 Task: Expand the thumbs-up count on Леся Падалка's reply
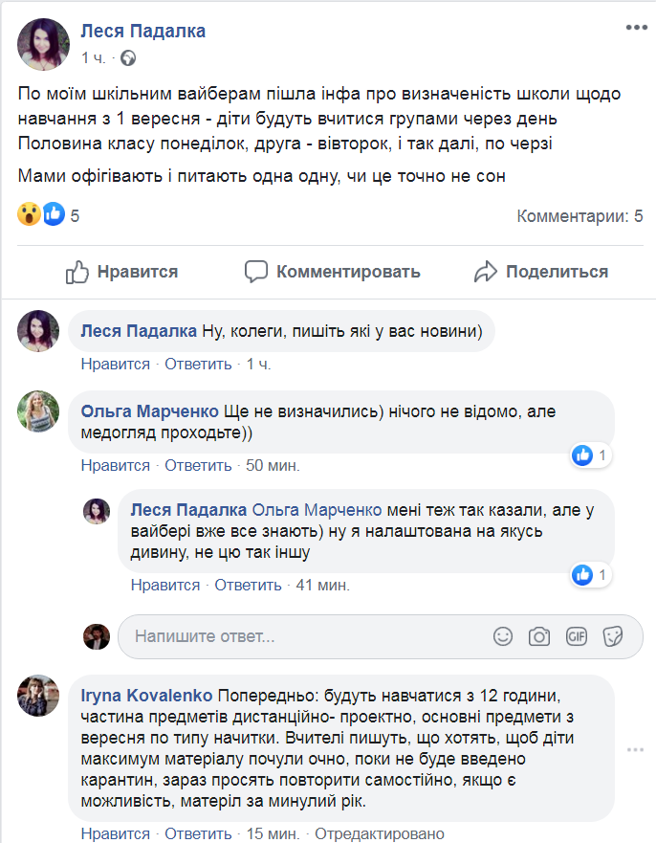pyautogui.click(x=591, y=572)
